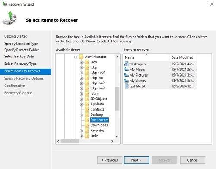Viewport: 216px width, 169px height.
Task: Expand the Links folder node
Action: tap(81, 136)
